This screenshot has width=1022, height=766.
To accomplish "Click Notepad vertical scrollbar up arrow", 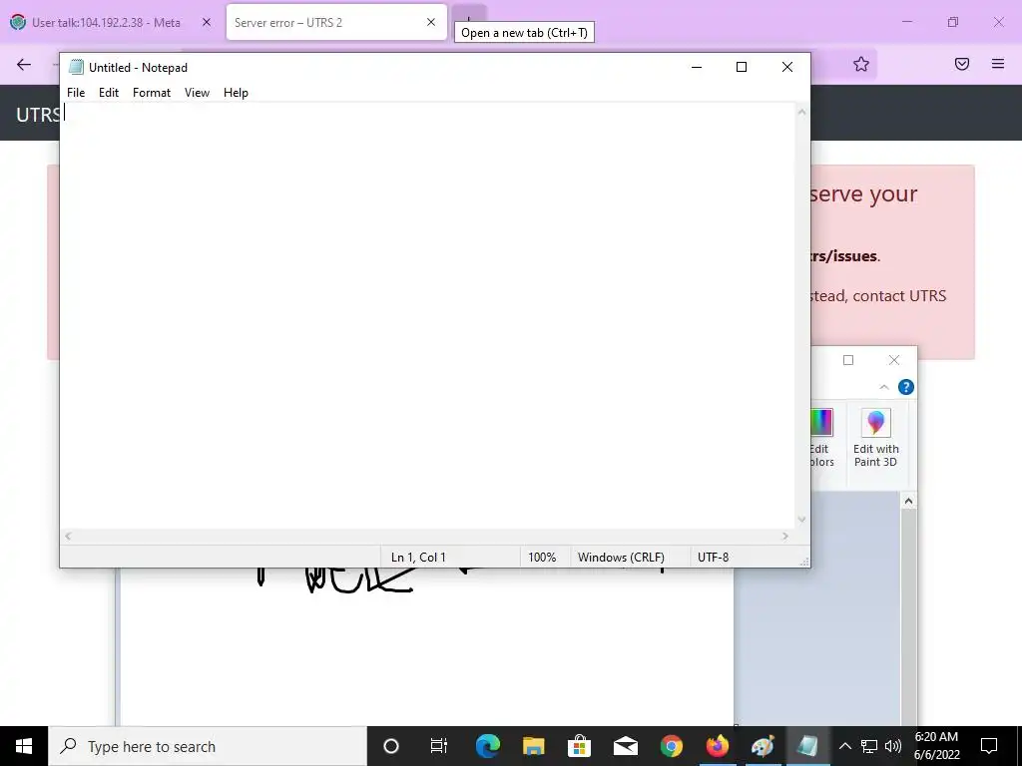I will coord(802,112).
